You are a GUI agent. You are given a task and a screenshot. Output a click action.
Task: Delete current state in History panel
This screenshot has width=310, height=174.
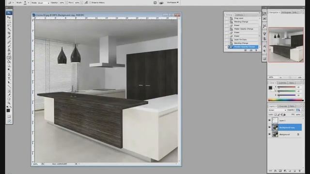pyautogui.click(x=256, y=50)
